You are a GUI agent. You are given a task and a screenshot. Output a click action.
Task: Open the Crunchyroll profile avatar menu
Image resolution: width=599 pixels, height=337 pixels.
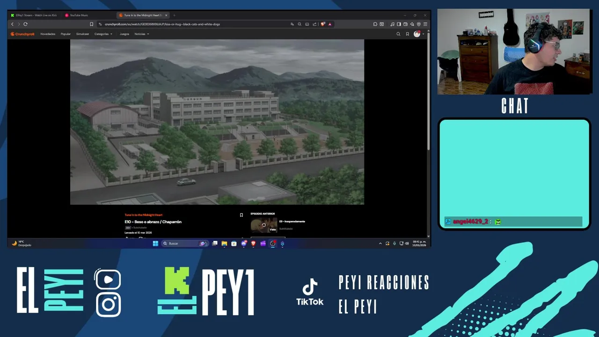pyautogui.click(x=417, y=34)
